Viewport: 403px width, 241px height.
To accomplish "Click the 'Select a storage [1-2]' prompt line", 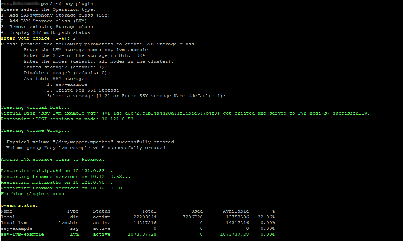I will [x=136, y=96].
